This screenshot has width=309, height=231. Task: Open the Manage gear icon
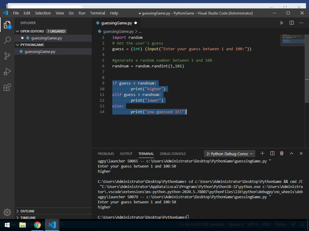(x=7, y=211)
